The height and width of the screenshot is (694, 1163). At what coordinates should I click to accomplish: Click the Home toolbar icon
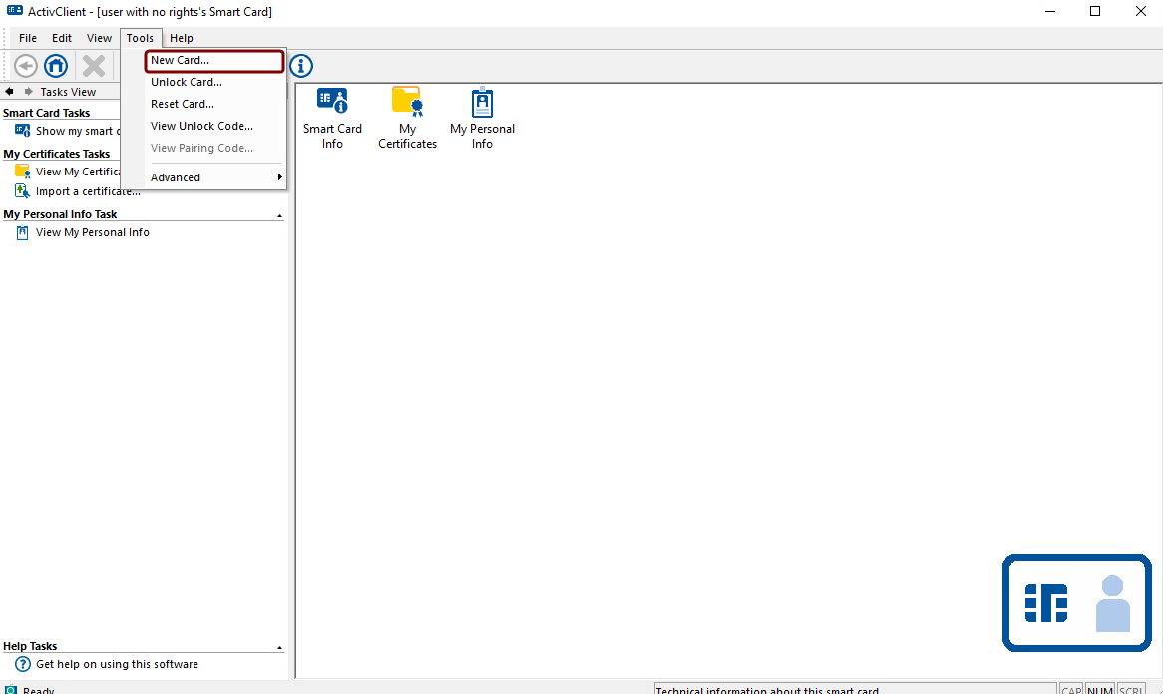tap(55, 65)
